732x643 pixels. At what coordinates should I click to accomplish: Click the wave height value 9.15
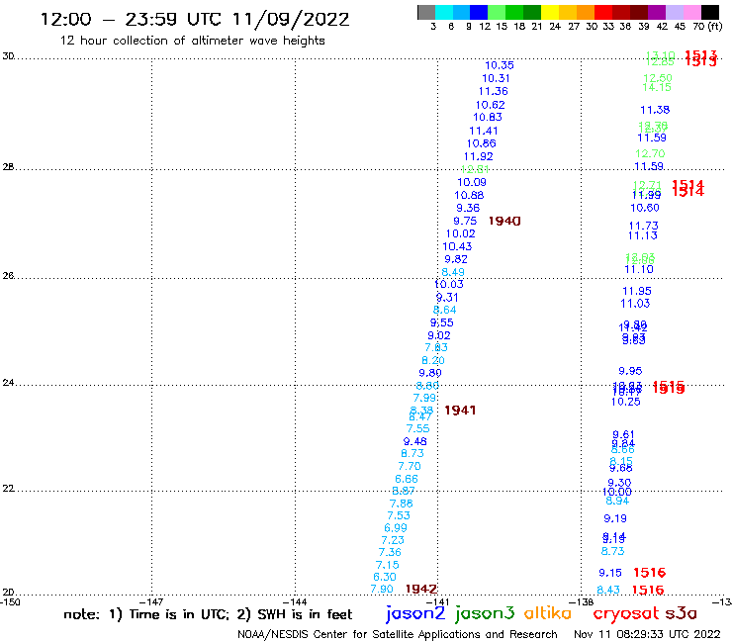(610, 573)
